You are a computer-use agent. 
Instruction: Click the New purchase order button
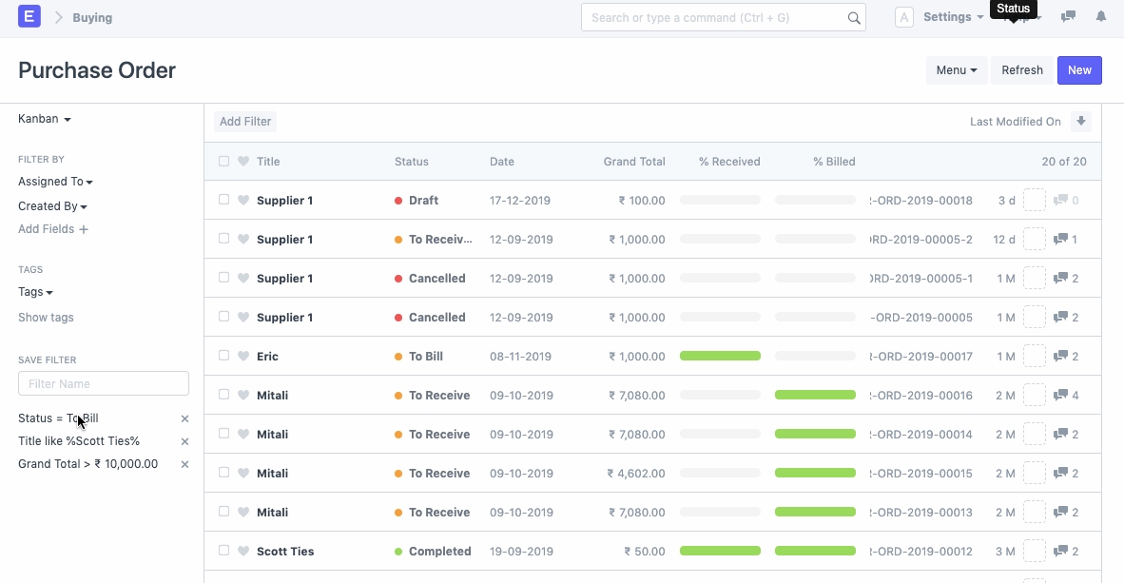1079,70
